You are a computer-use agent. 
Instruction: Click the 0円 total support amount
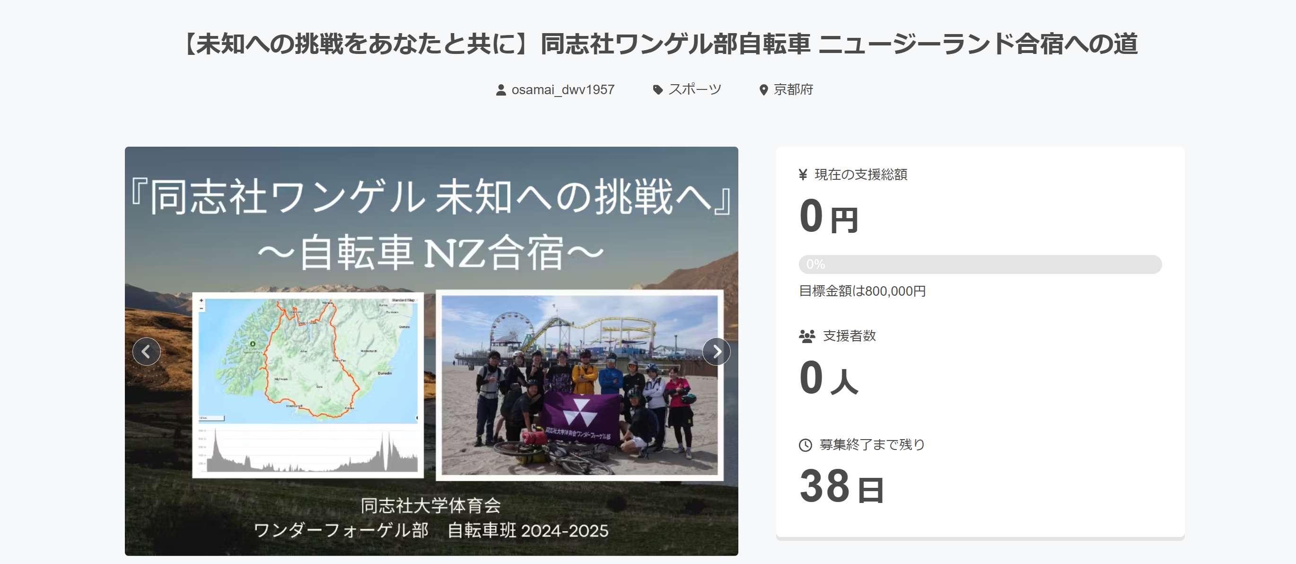pyautogui.click(x=828, y=217)
